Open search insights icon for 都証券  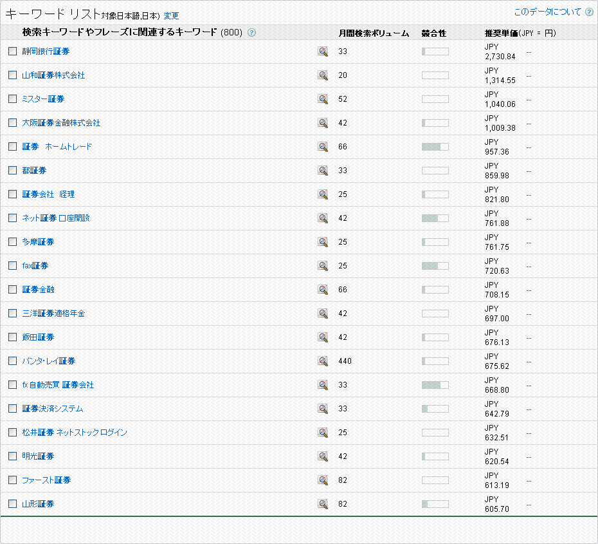pos(323,171)
